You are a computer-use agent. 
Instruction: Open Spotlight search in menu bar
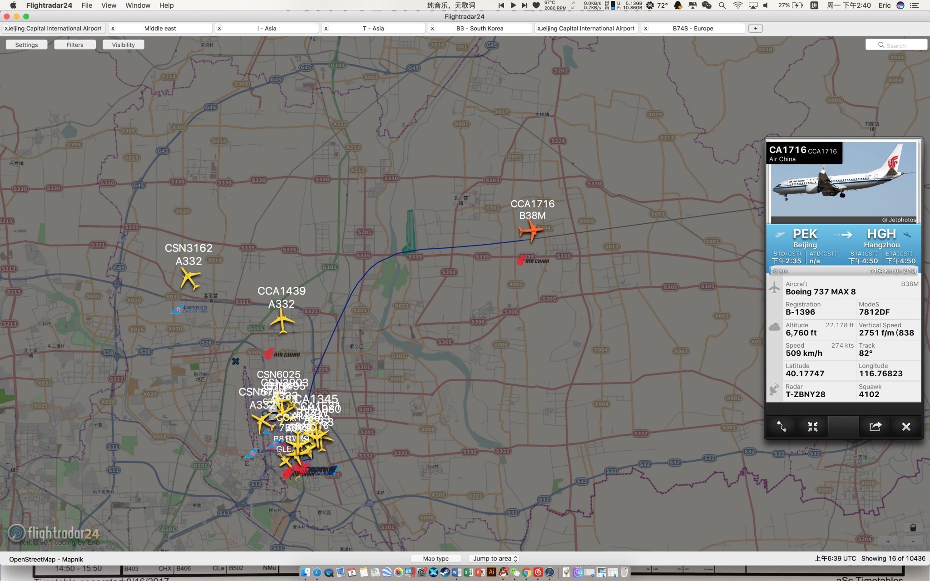coord(722,5)
